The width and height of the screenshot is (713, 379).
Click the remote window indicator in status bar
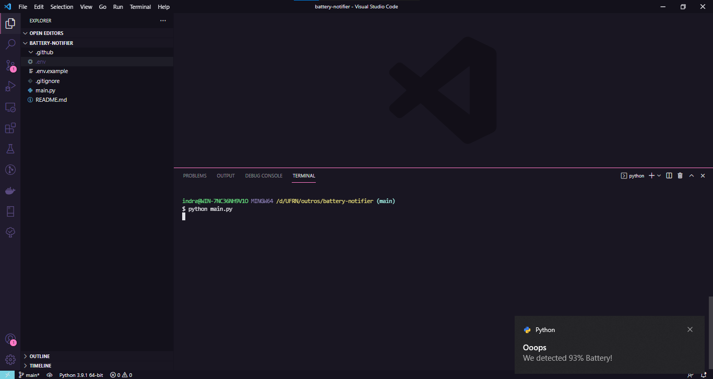pyautogui.click(x=7, y=375)
